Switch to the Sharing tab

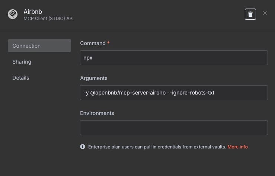[x=22, y=62]
